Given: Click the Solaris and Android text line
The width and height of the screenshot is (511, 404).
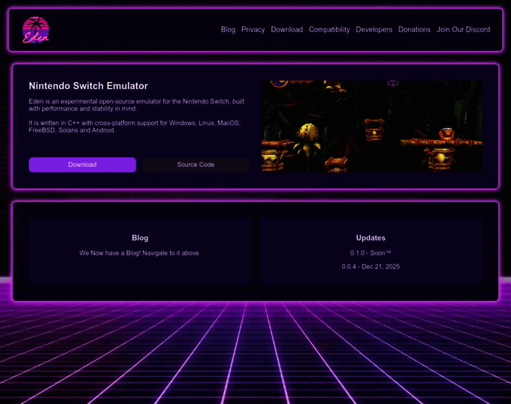Looking at the screenshot, I should tap(72, 131).
